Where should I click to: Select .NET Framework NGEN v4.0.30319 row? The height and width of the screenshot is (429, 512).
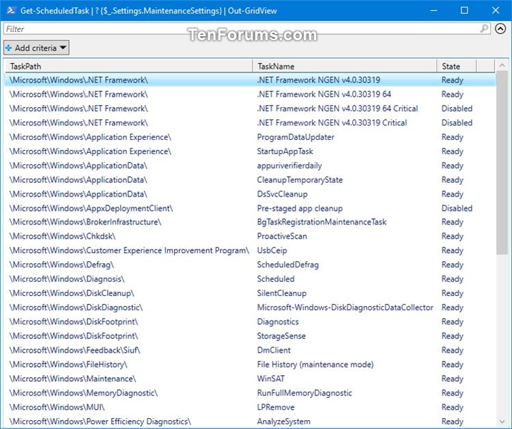pyautogui.click(x=250, y=80)
